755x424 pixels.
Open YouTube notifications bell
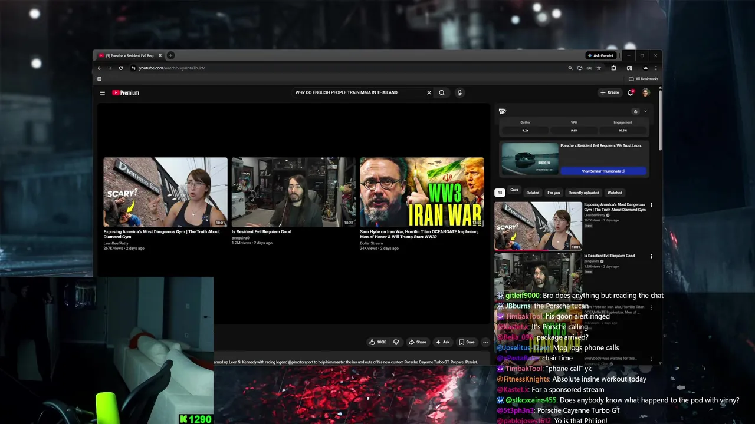(x=631, y=92)
